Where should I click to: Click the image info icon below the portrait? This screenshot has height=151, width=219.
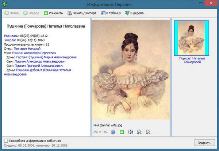(113, 132)
